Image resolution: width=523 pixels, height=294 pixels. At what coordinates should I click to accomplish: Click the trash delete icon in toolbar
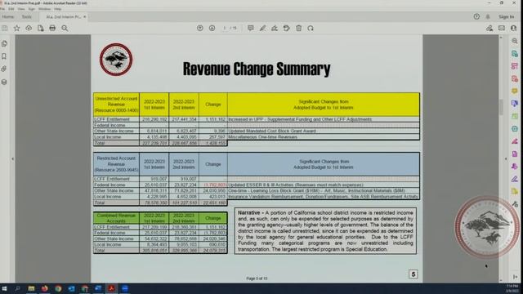pyautogui.click(x=298, y=29)
